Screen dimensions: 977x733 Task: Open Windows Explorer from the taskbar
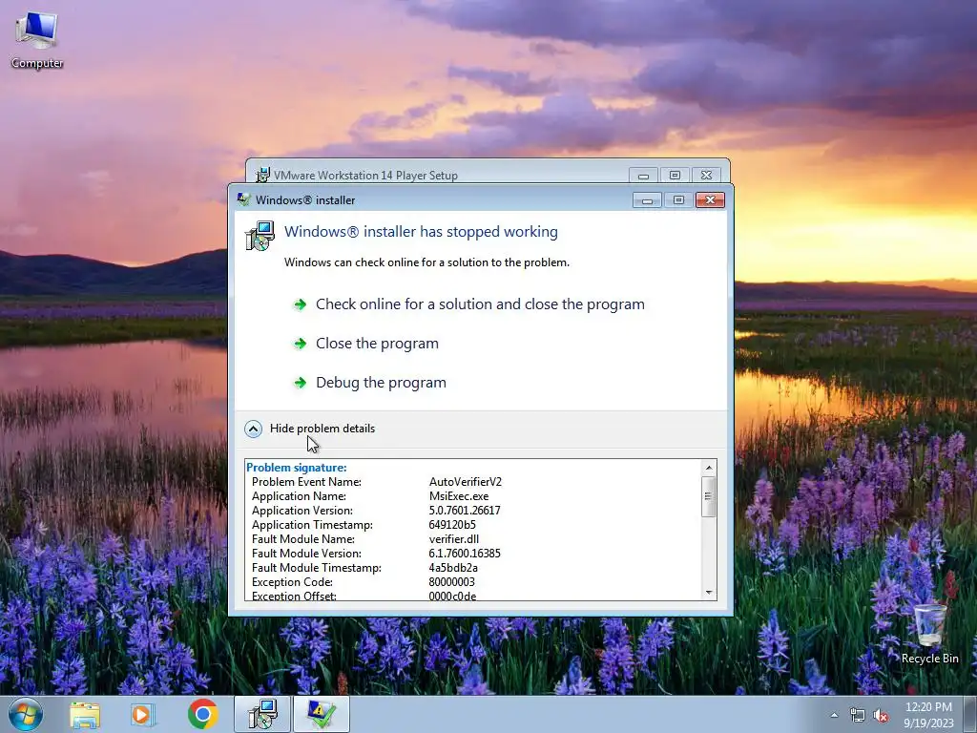coord(85,714)
